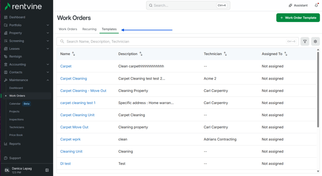
Task: Click the Portfolio sidebar icon
Action: 6,25
